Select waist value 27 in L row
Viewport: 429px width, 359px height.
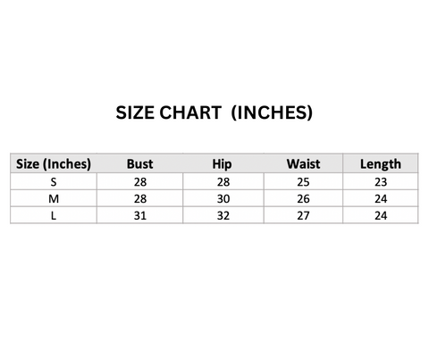click(x=303, y=215)
